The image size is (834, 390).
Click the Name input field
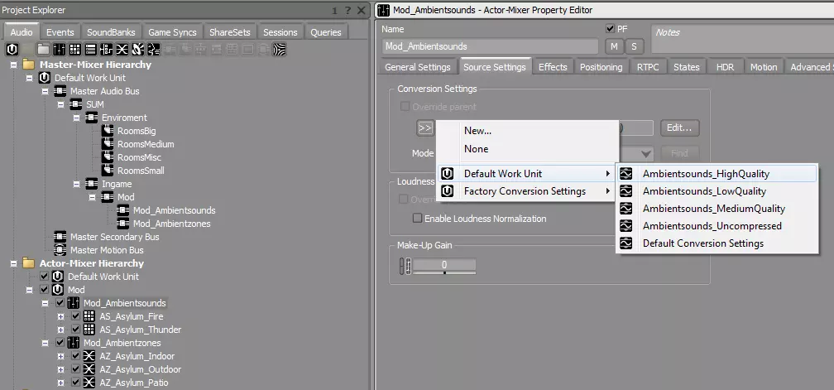(x=490, y=46)
